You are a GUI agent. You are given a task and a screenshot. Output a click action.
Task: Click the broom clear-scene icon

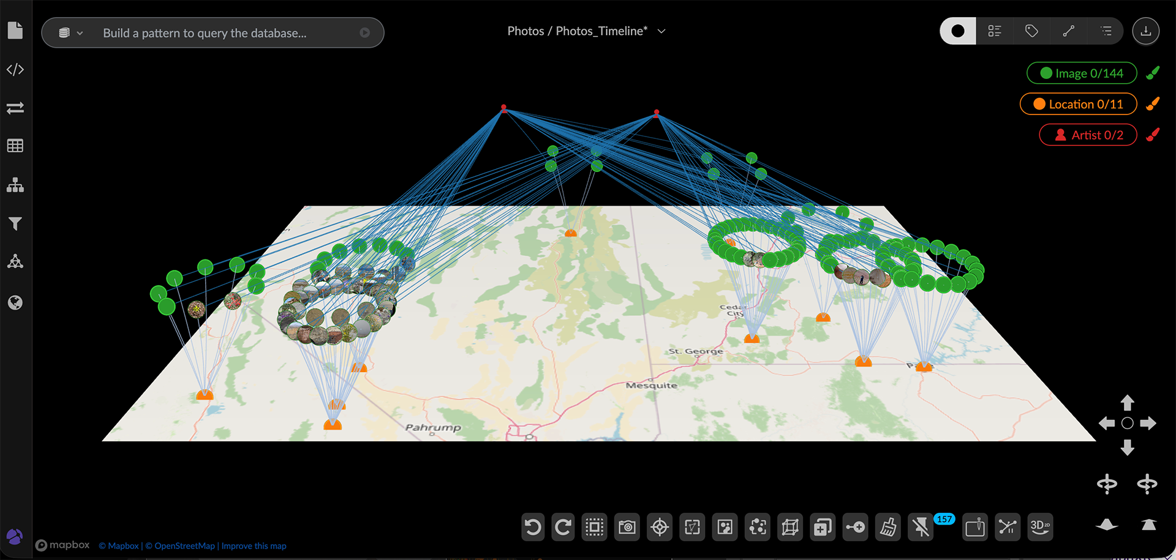coord(888,527)
